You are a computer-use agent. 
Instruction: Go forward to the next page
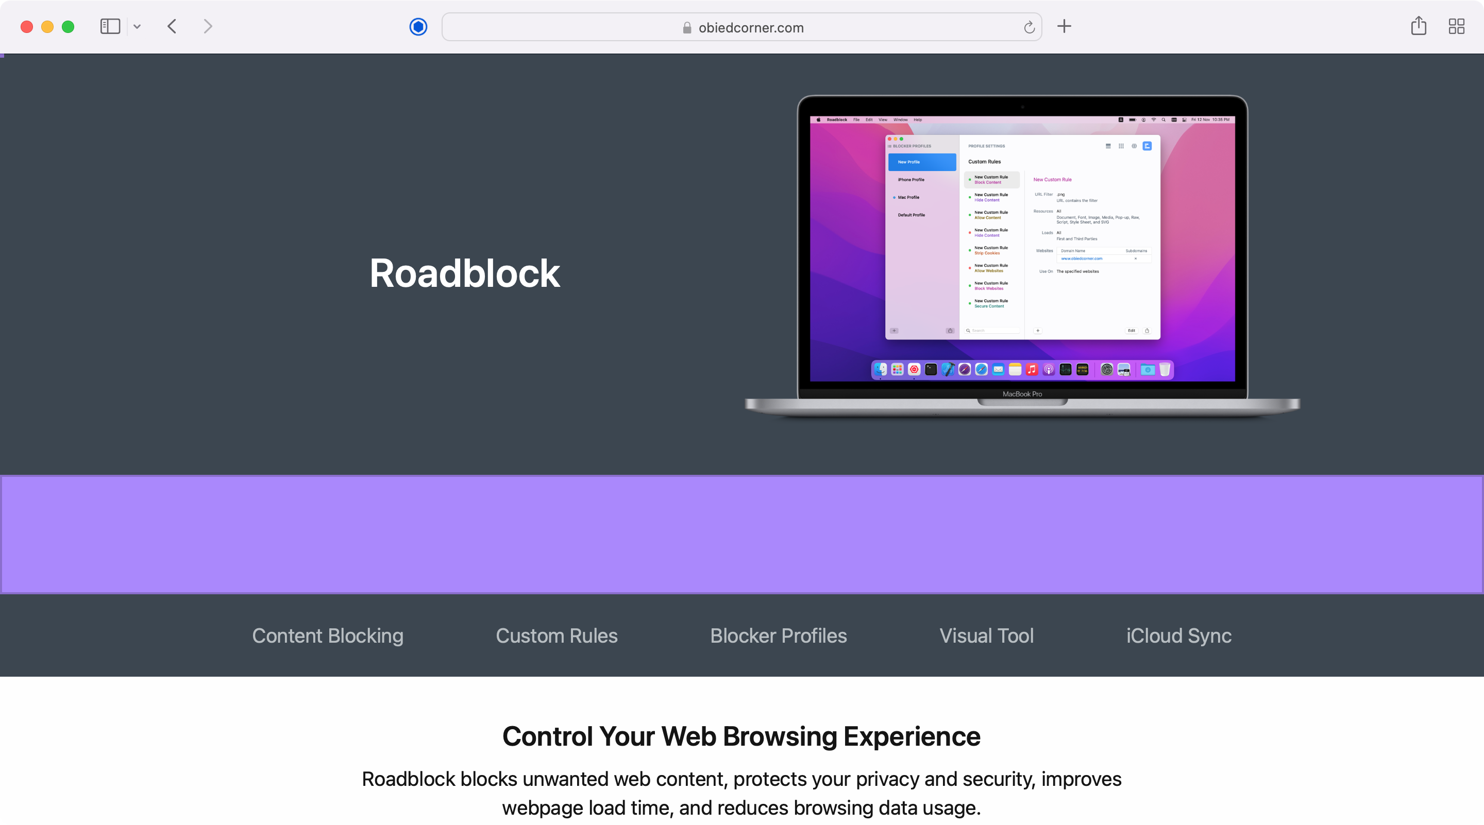[208, 26]
